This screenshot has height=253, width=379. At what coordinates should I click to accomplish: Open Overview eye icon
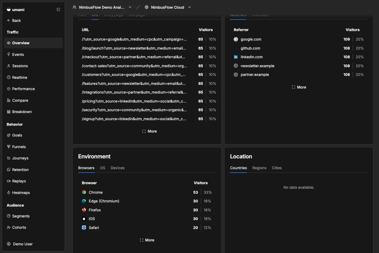coord(9,43)
